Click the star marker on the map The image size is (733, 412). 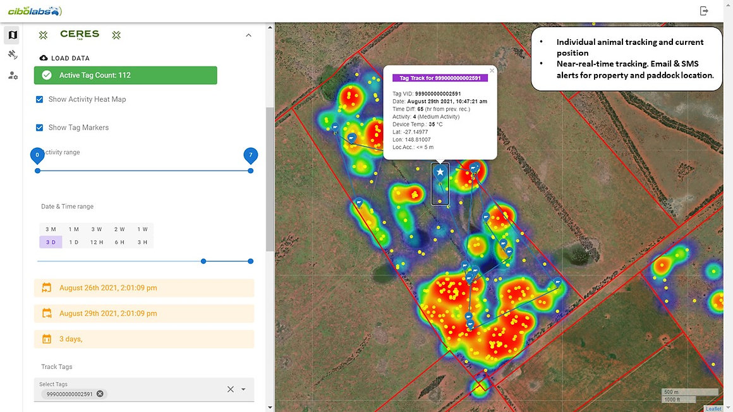point(440,172)
